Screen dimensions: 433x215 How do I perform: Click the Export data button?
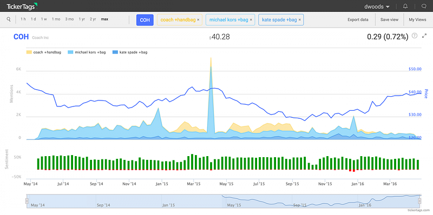pos(358,19)
